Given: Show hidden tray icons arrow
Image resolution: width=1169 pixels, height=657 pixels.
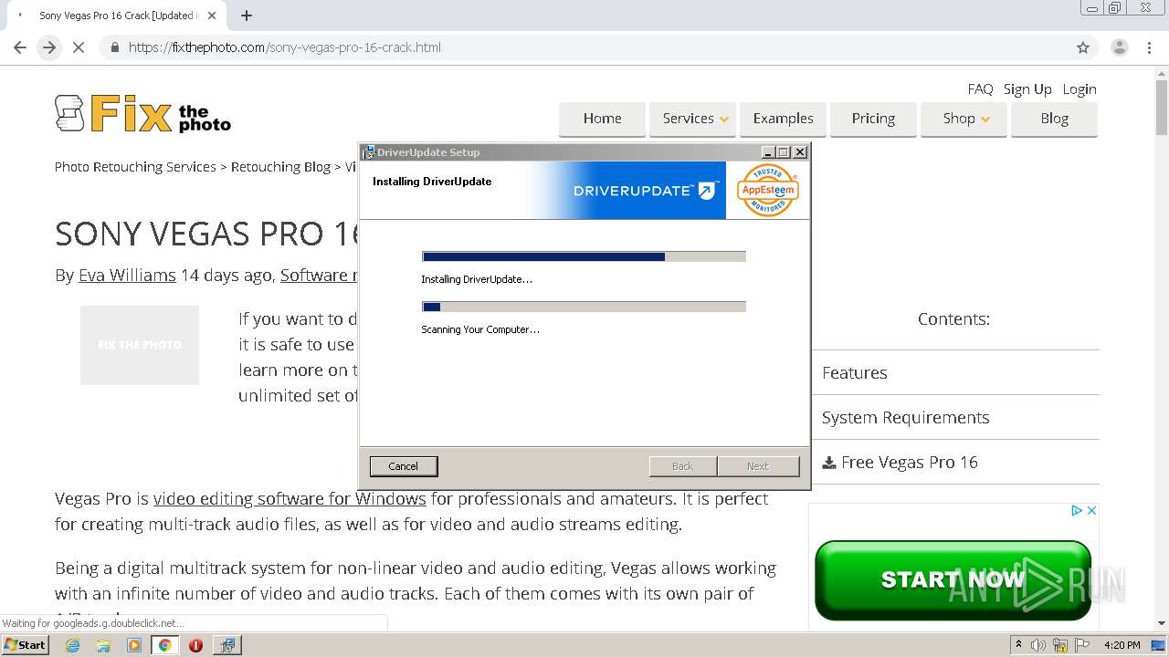Looking at the screenshot, I should (x=1018, y=645).
